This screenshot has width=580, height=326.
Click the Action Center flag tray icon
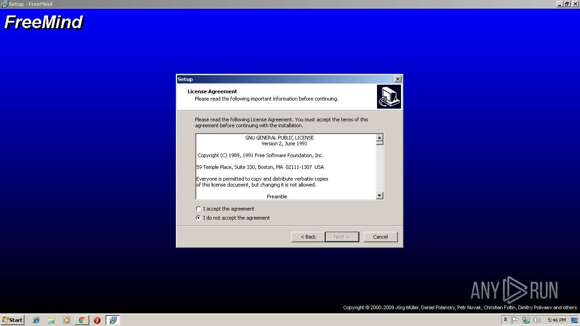click(x=515, y=320)
